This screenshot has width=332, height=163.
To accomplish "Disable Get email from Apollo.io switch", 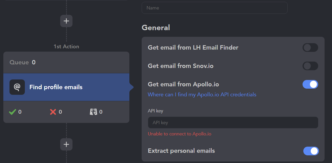I will point(310,84).
